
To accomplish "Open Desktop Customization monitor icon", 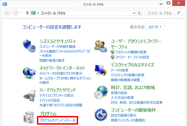I will pos(101,70).
